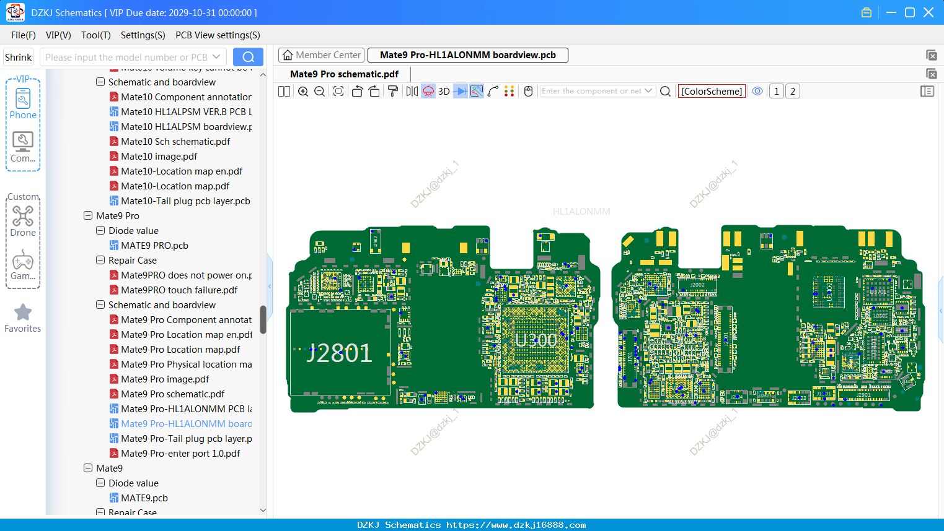The height and width of the screenshot is (531, 944).
Task: Collapse the Mate9 Pro Repair Case folder
Action: (100, 261)
